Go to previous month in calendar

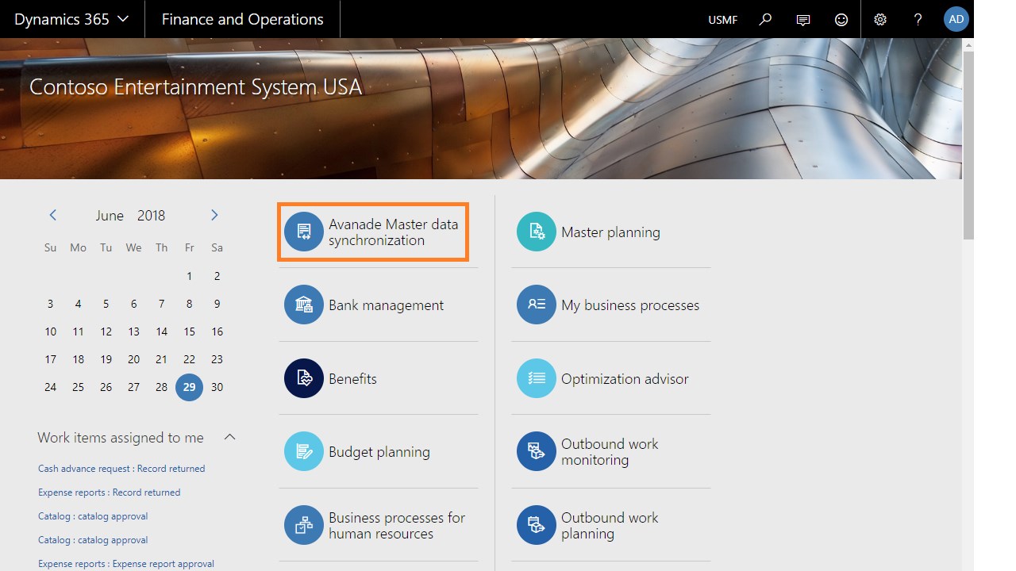click(x=52, y=215)
